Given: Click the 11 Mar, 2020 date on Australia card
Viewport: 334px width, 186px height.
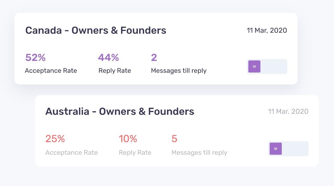Looking at the screenshot, I should 288,111.
